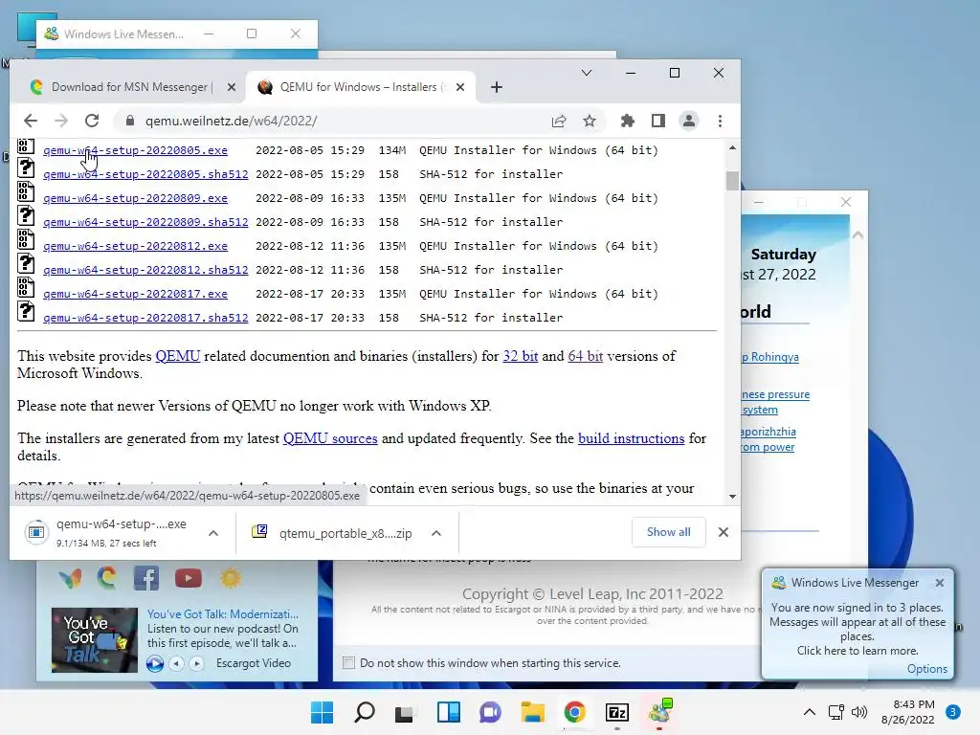Go back in Chrome browser
This screenshot has width=980, height=735.
point(31,121)
